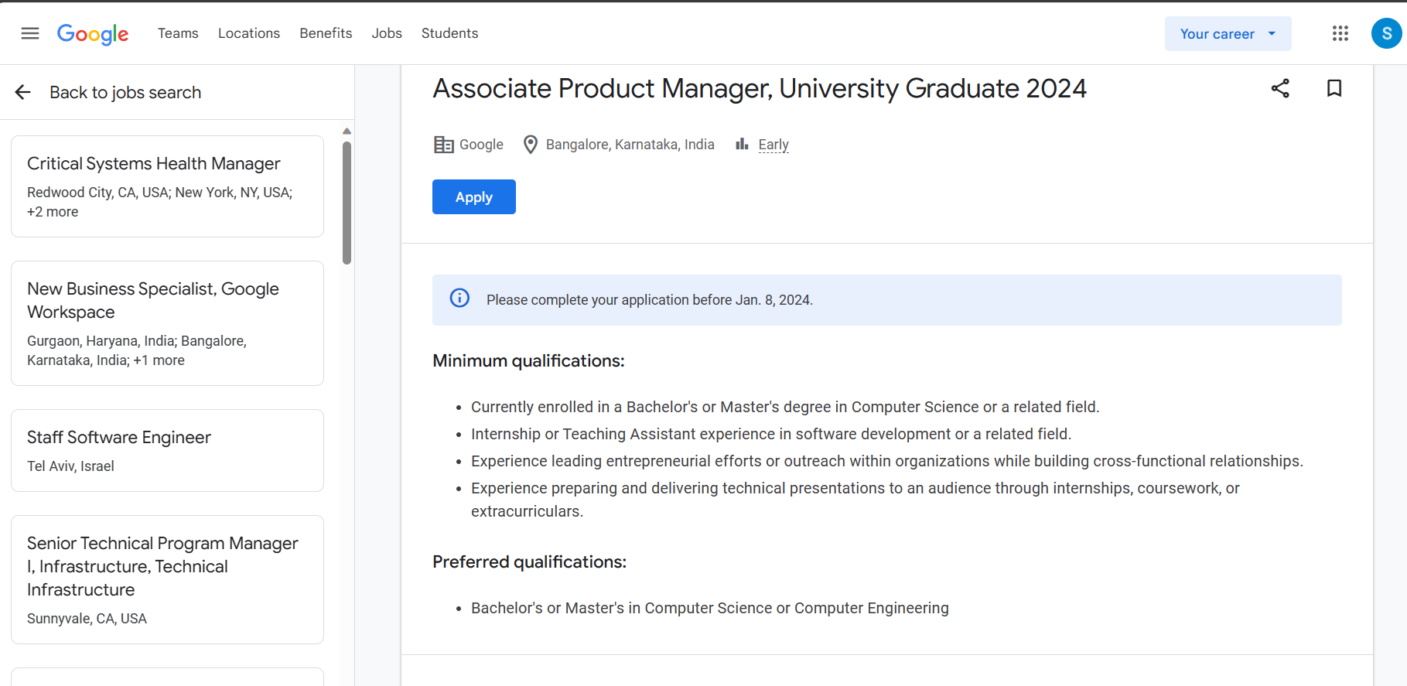This screenshot has height=686, width=1407.
Task: Click the Early experience level link
Action: coord(774,145)
